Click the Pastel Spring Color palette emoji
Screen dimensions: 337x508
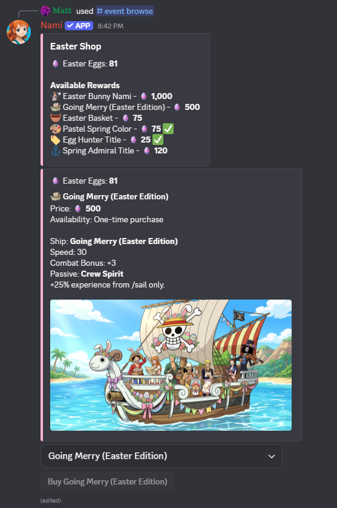[56, 129]
